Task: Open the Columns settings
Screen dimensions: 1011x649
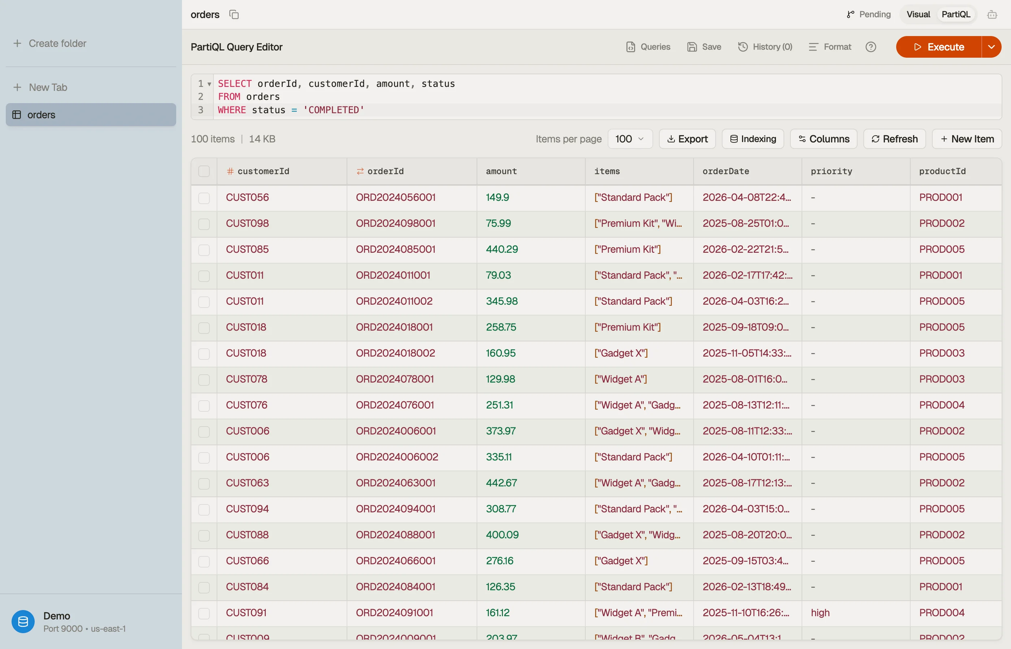Action: point(824,139)
